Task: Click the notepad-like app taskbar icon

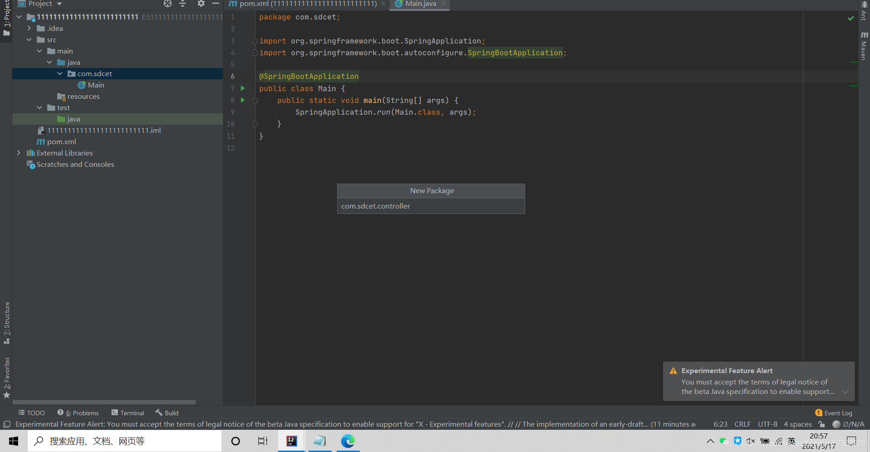Action: click(x=320, y=441)
